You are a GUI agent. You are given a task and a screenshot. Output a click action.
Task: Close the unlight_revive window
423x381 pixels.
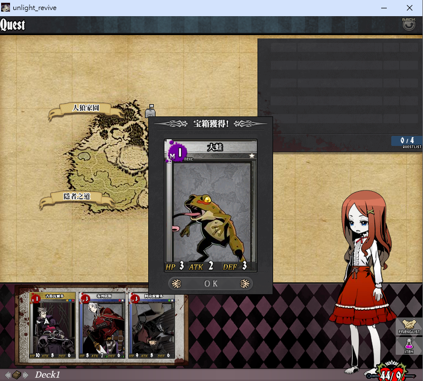(410, 8)
